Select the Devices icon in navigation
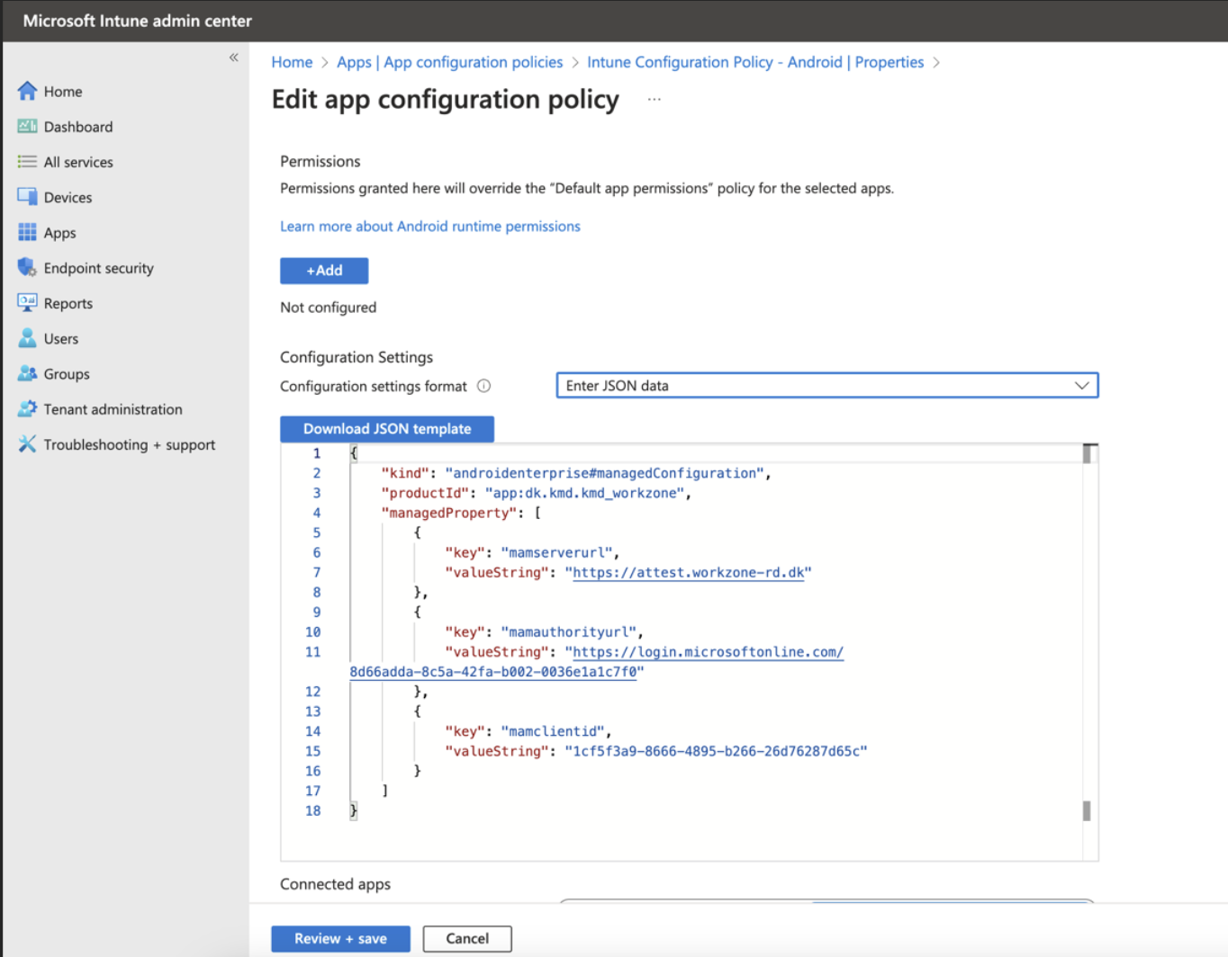 pos(27,197)
